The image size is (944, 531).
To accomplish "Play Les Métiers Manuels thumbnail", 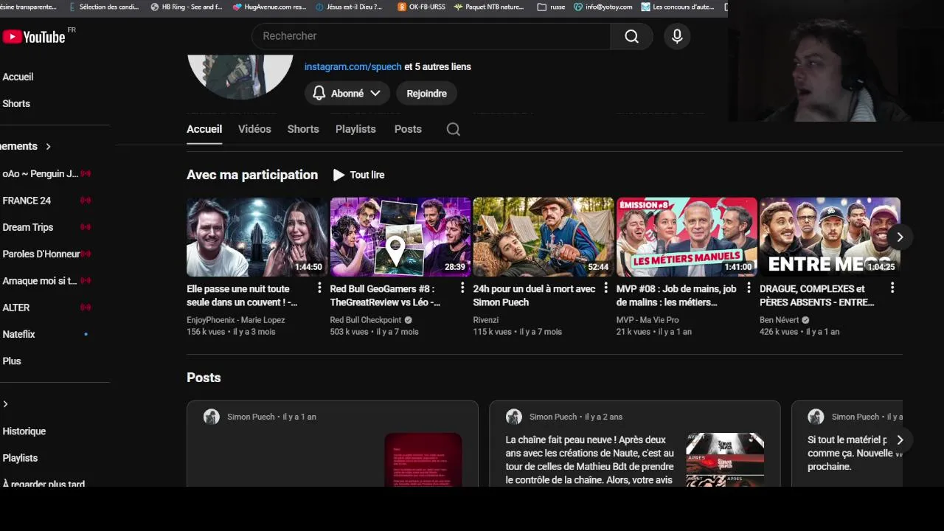I will 686,237.
